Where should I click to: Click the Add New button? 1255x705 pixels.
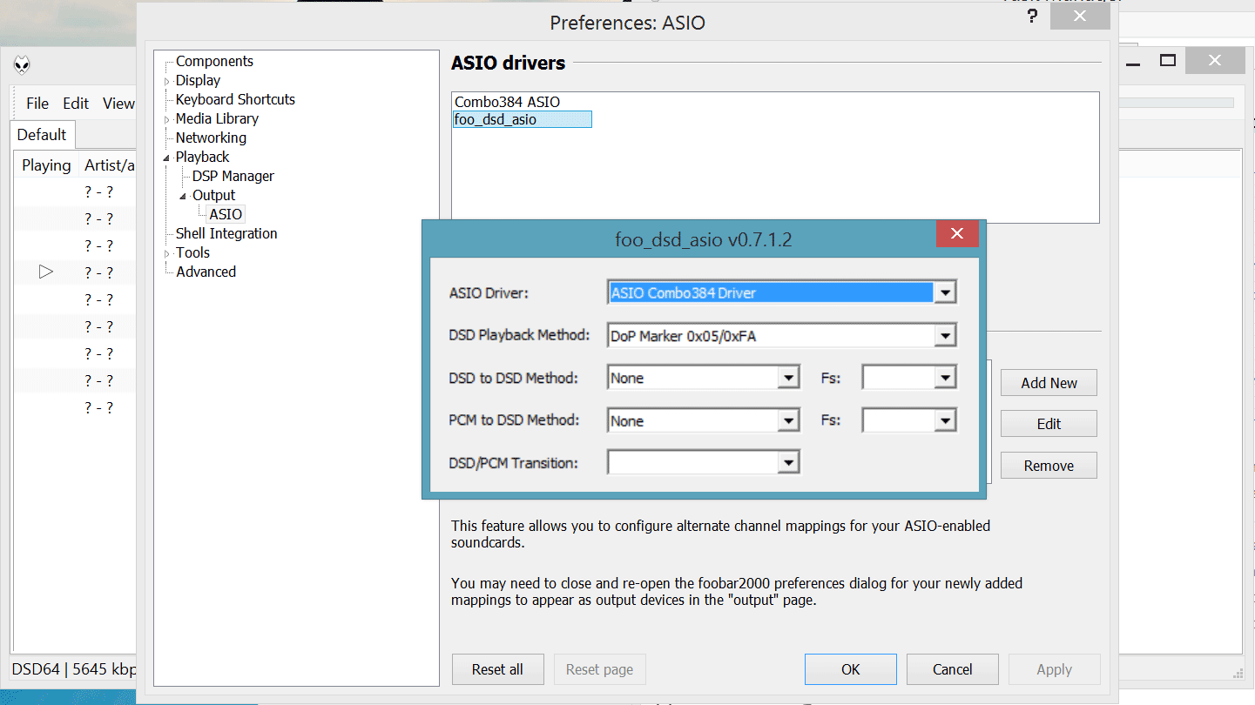[x=1049, y=383]
